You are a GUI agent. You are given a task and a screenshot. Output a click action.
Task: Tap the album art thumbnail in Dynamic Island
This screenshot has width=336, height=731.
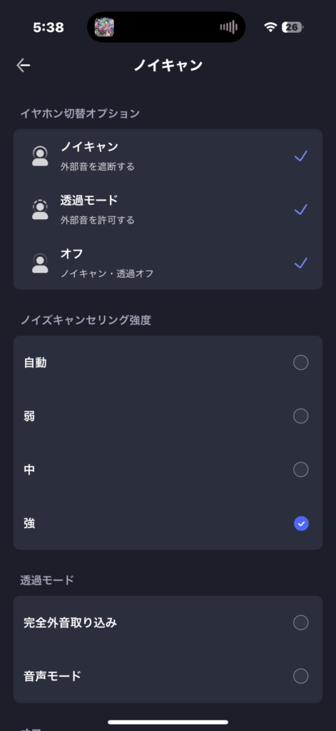click(x=105, y=28)
